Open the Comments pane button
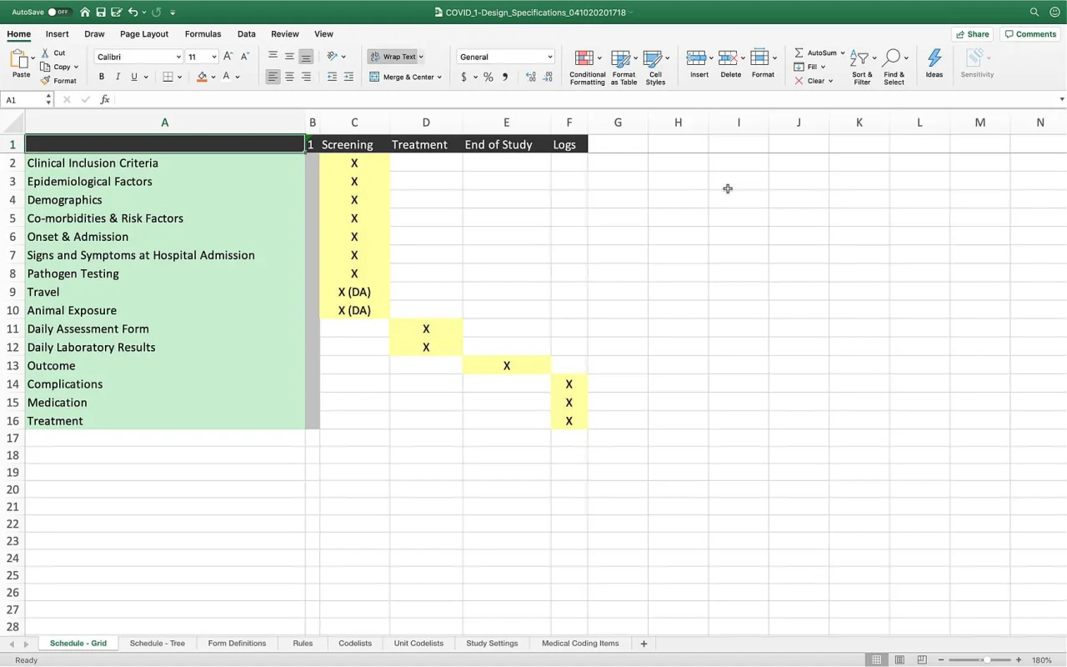 1030,34
